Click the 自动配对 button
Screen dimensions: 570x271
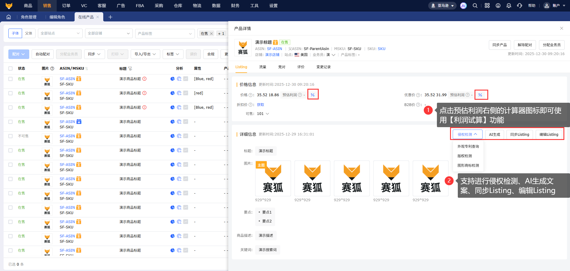click(x=43, y=54)
